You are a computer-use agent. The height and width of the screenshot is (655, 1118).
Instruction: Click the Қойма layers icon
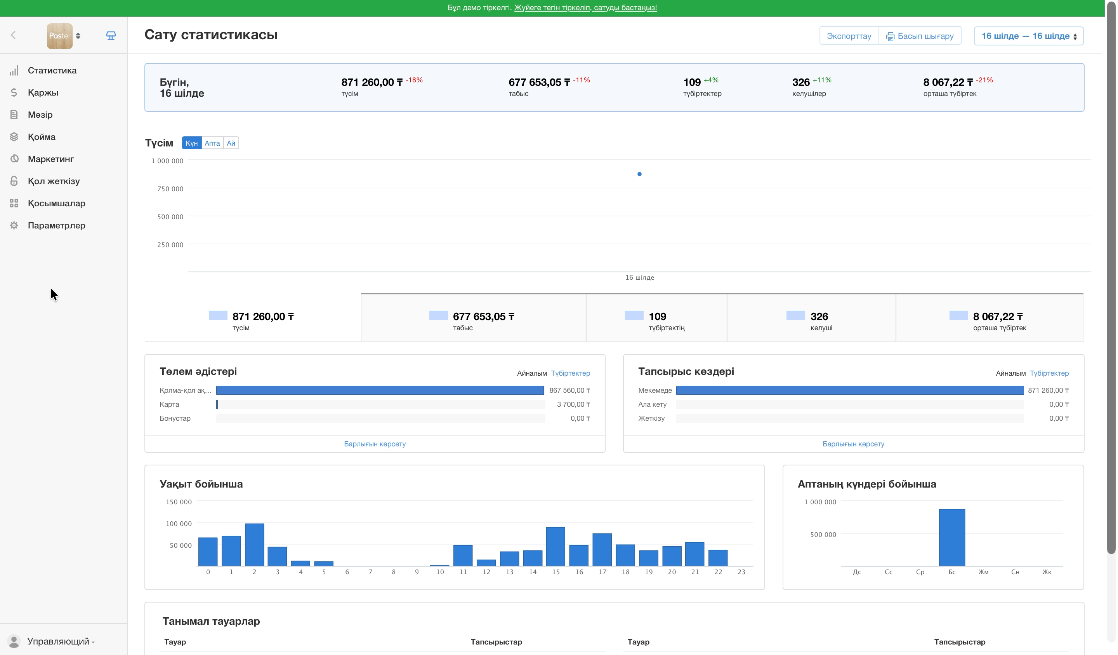coord(14,137)
